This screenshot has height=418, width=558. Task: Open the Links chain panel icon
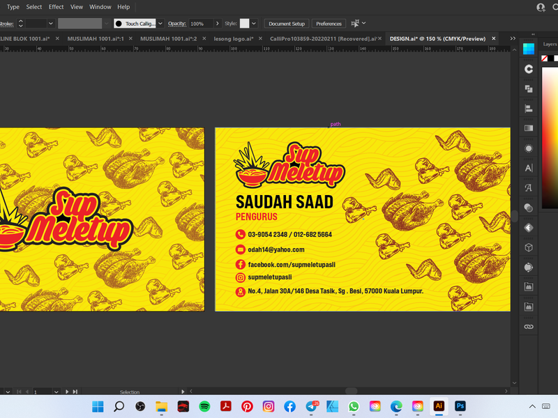pos(529,327)
